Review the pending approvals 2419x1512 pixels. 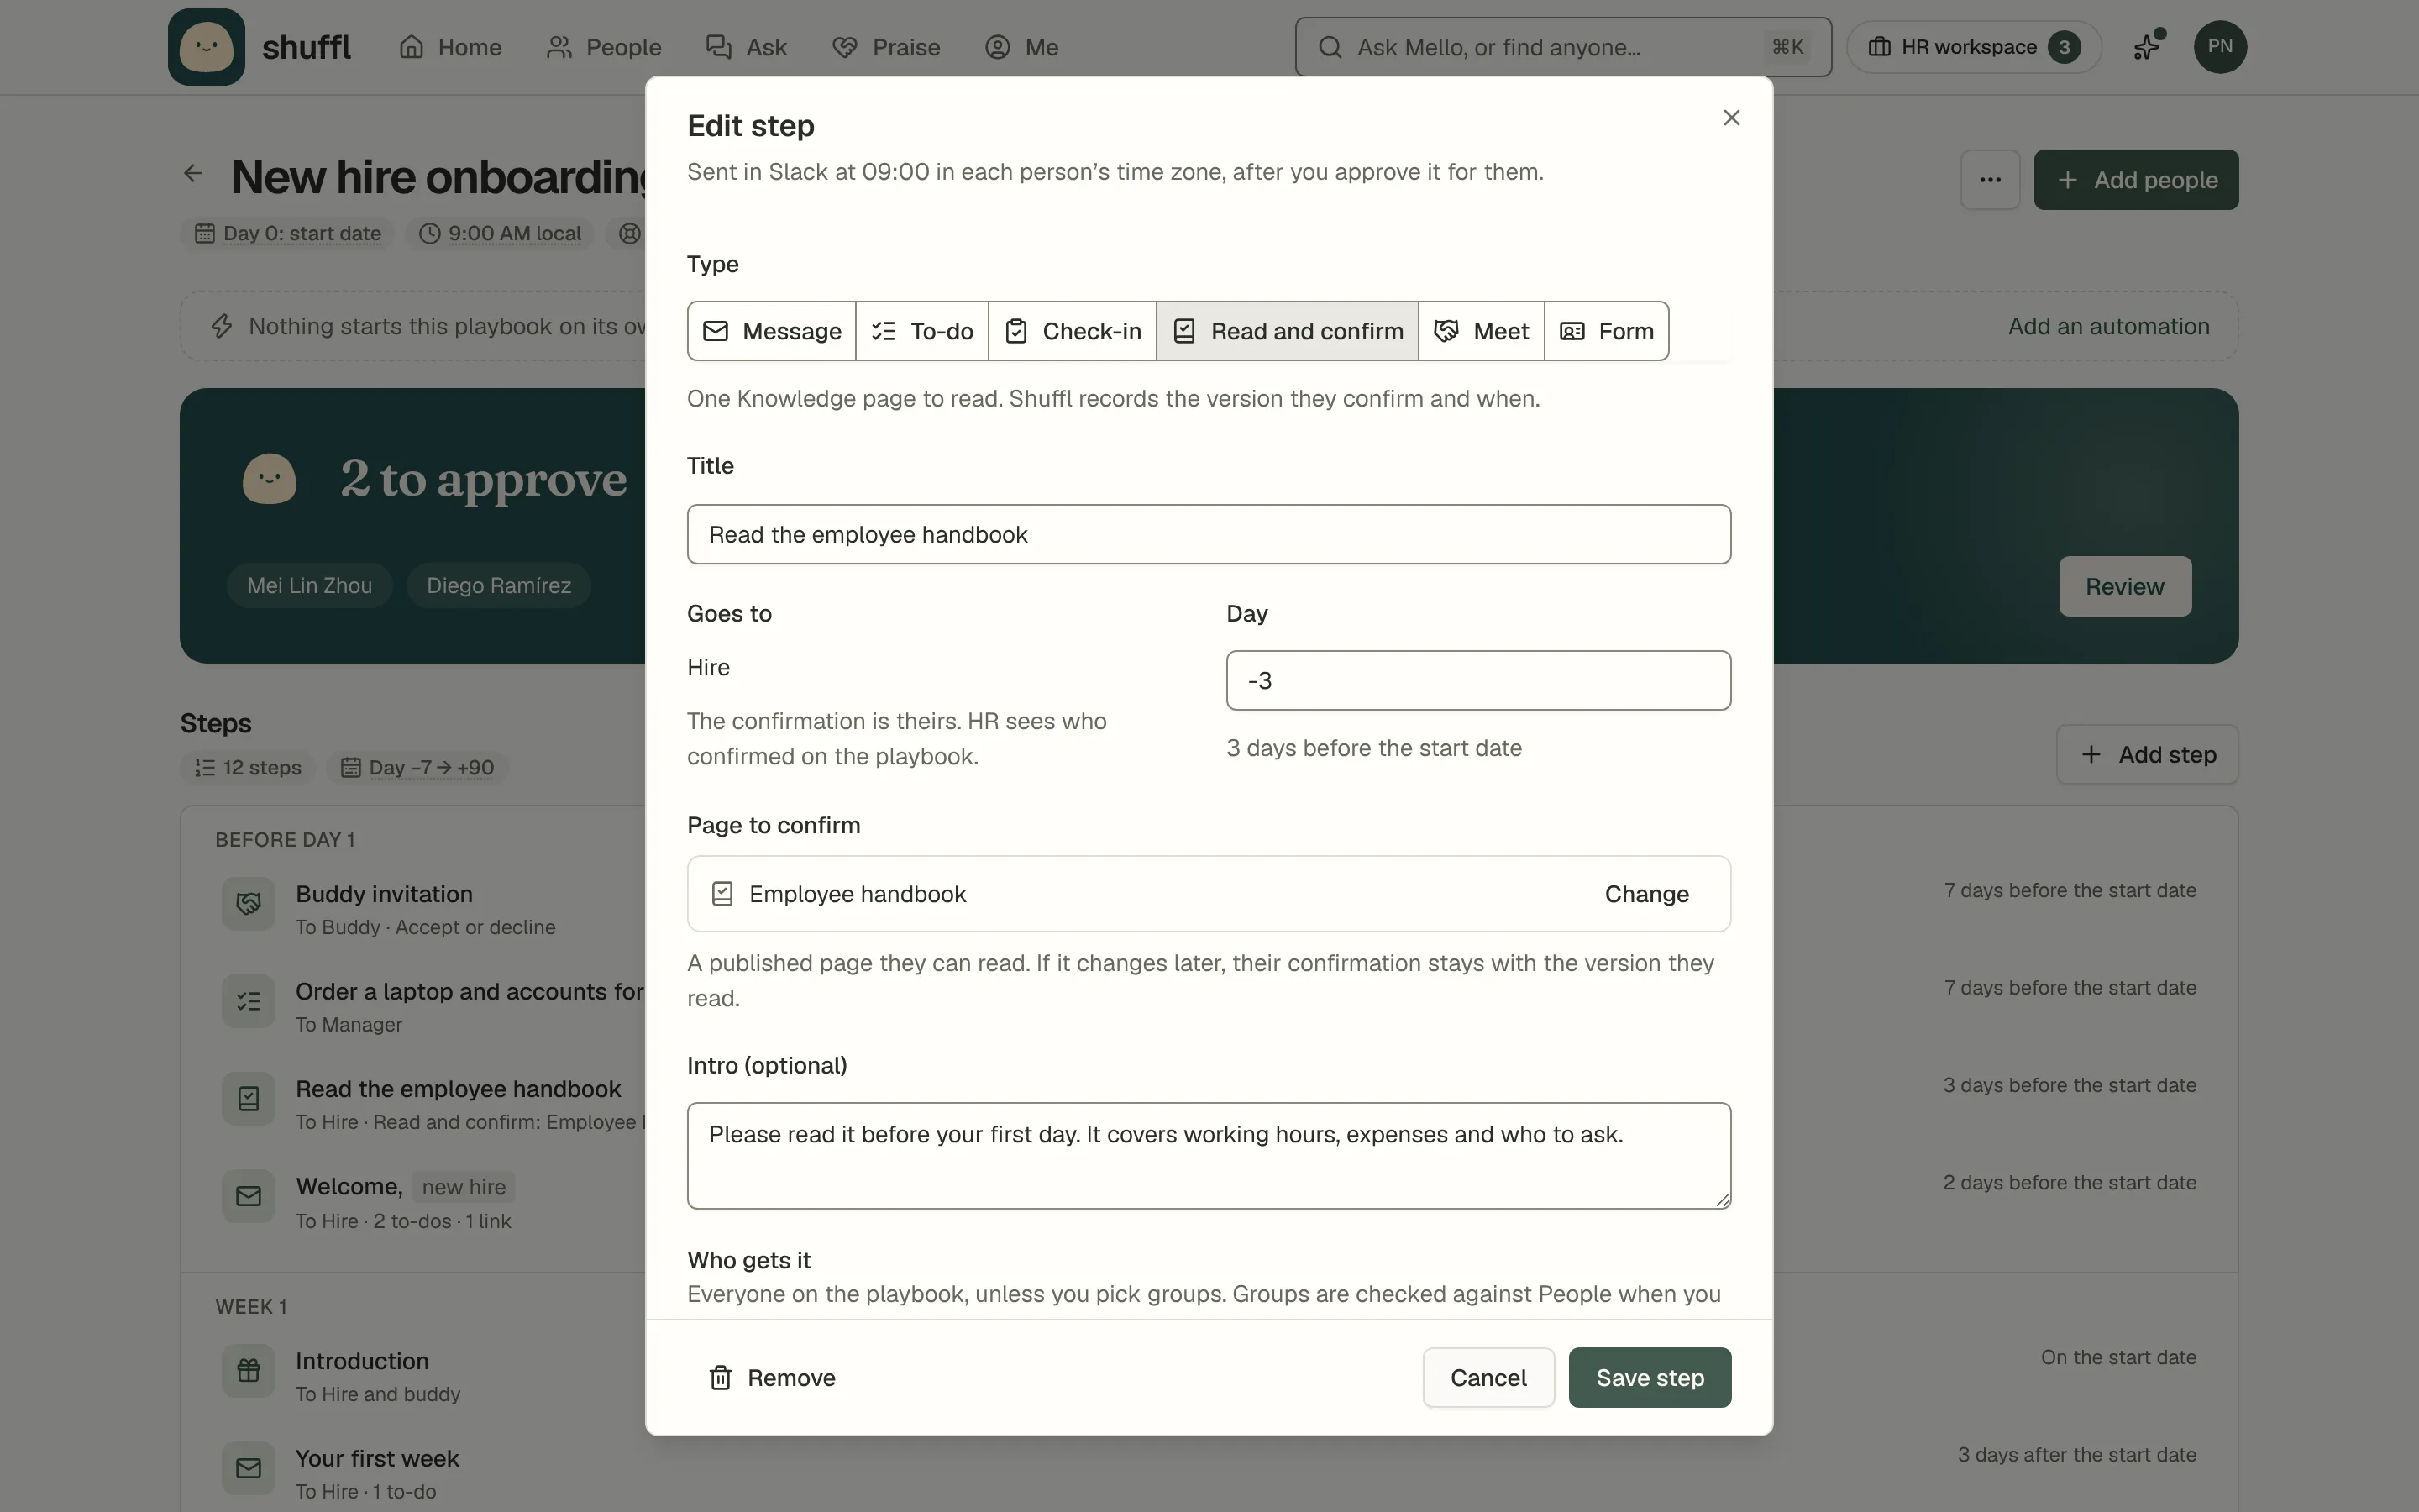point(2124,586)
